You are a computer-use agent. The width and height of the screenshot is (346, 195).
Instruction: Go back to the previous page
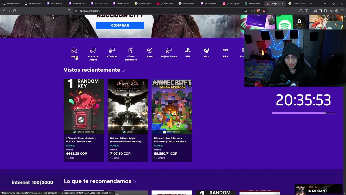[x=4, y=11]
